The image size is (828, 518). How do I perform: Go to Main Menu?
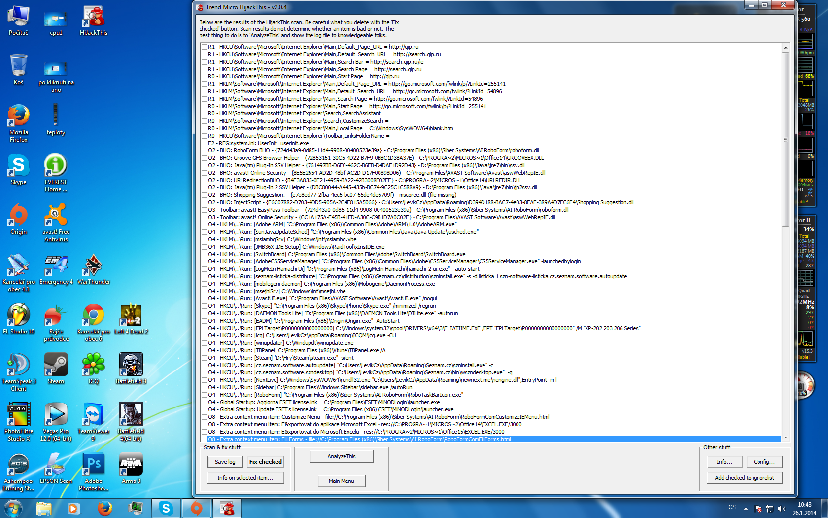point(341,481)
